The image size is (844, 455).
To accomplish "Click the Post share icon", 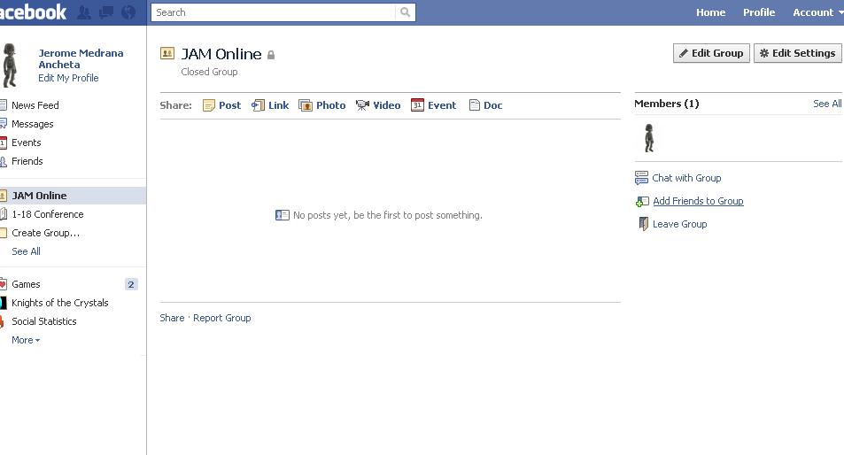I will pyautogui.click(x=208, y=105).
